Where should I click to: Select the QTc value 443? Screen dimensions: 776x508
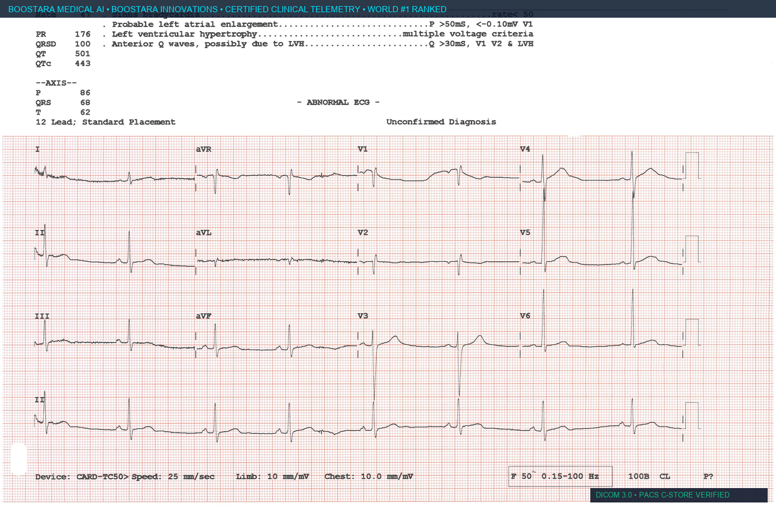point(83,64)
